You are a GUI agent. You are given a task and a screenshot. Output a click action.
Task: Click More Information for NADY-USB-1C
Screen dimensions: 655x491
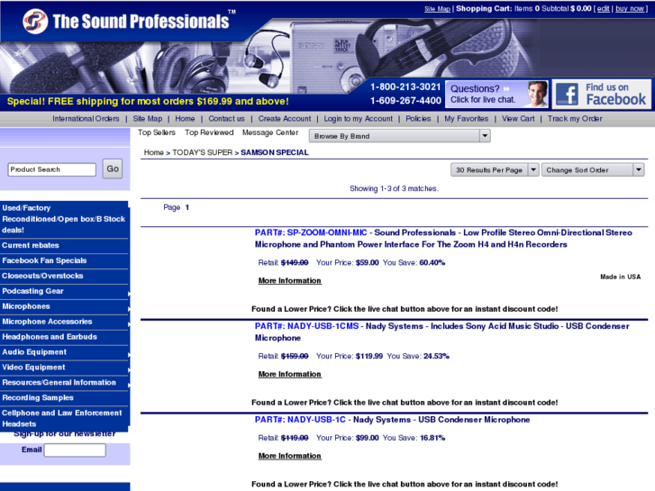click(289, 456)
